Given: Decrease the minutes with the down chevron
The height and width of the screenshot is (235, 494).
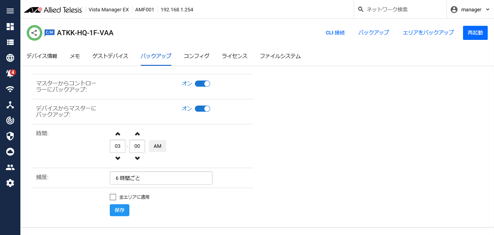Looking at the screenshot, I should 137,158.
